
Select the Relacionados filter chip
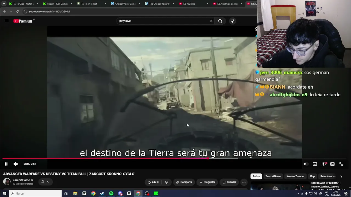[x=328, y=176]
